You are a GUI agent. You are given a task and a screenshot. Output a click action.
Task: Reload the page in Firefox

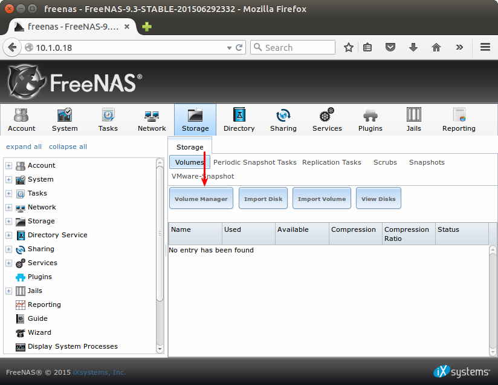pyautogui.click(x=239, y=47)
